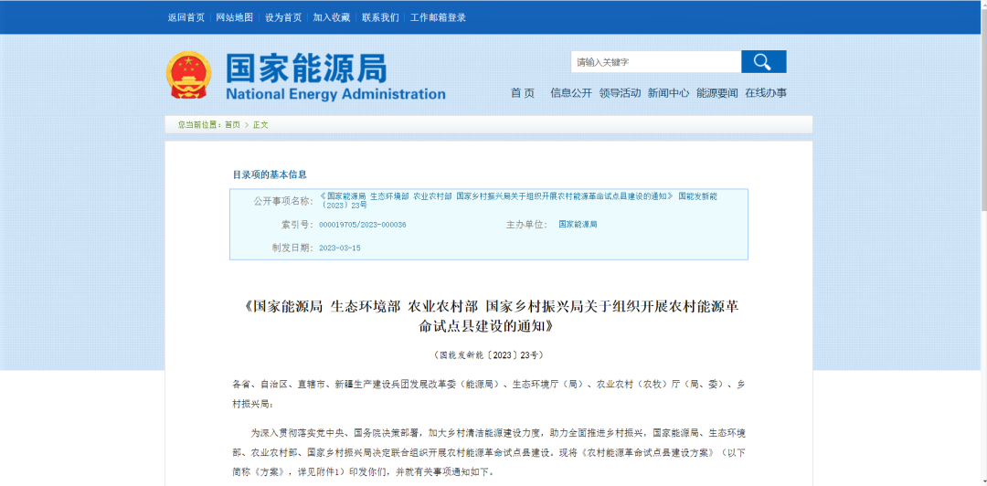Open 工作邮箱登录 link
This screenshot has width=987, height=486.
point(438,17)
